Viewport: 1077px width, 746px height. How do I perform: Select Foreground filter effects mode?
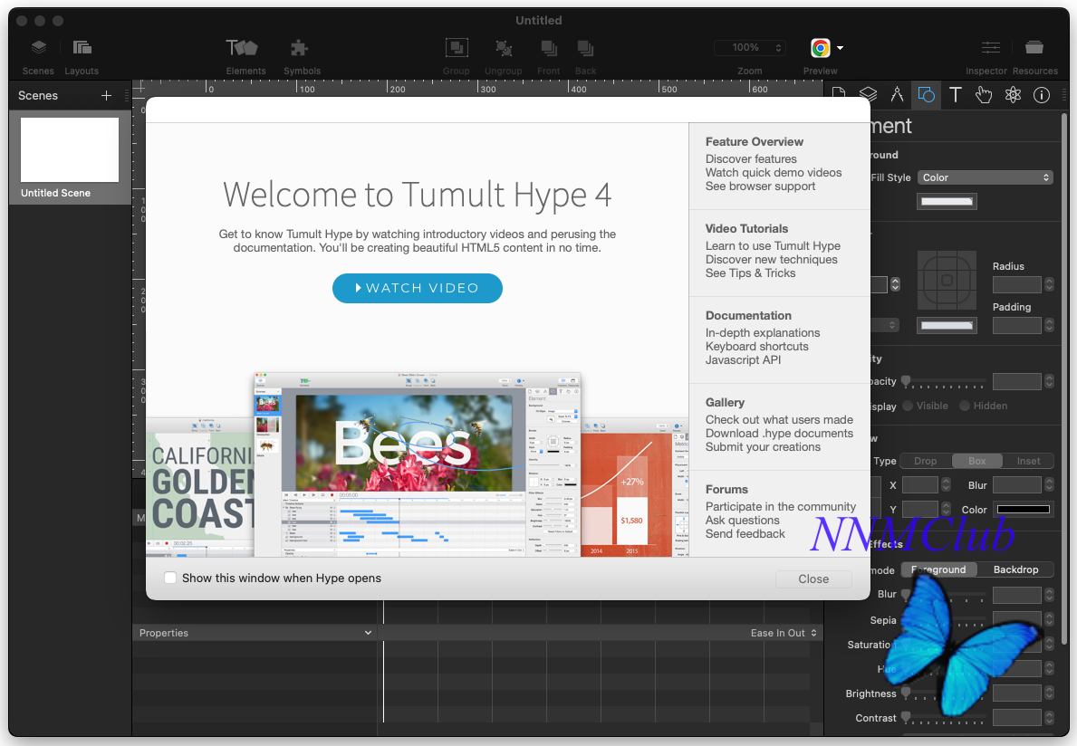(x=939, y=569)
